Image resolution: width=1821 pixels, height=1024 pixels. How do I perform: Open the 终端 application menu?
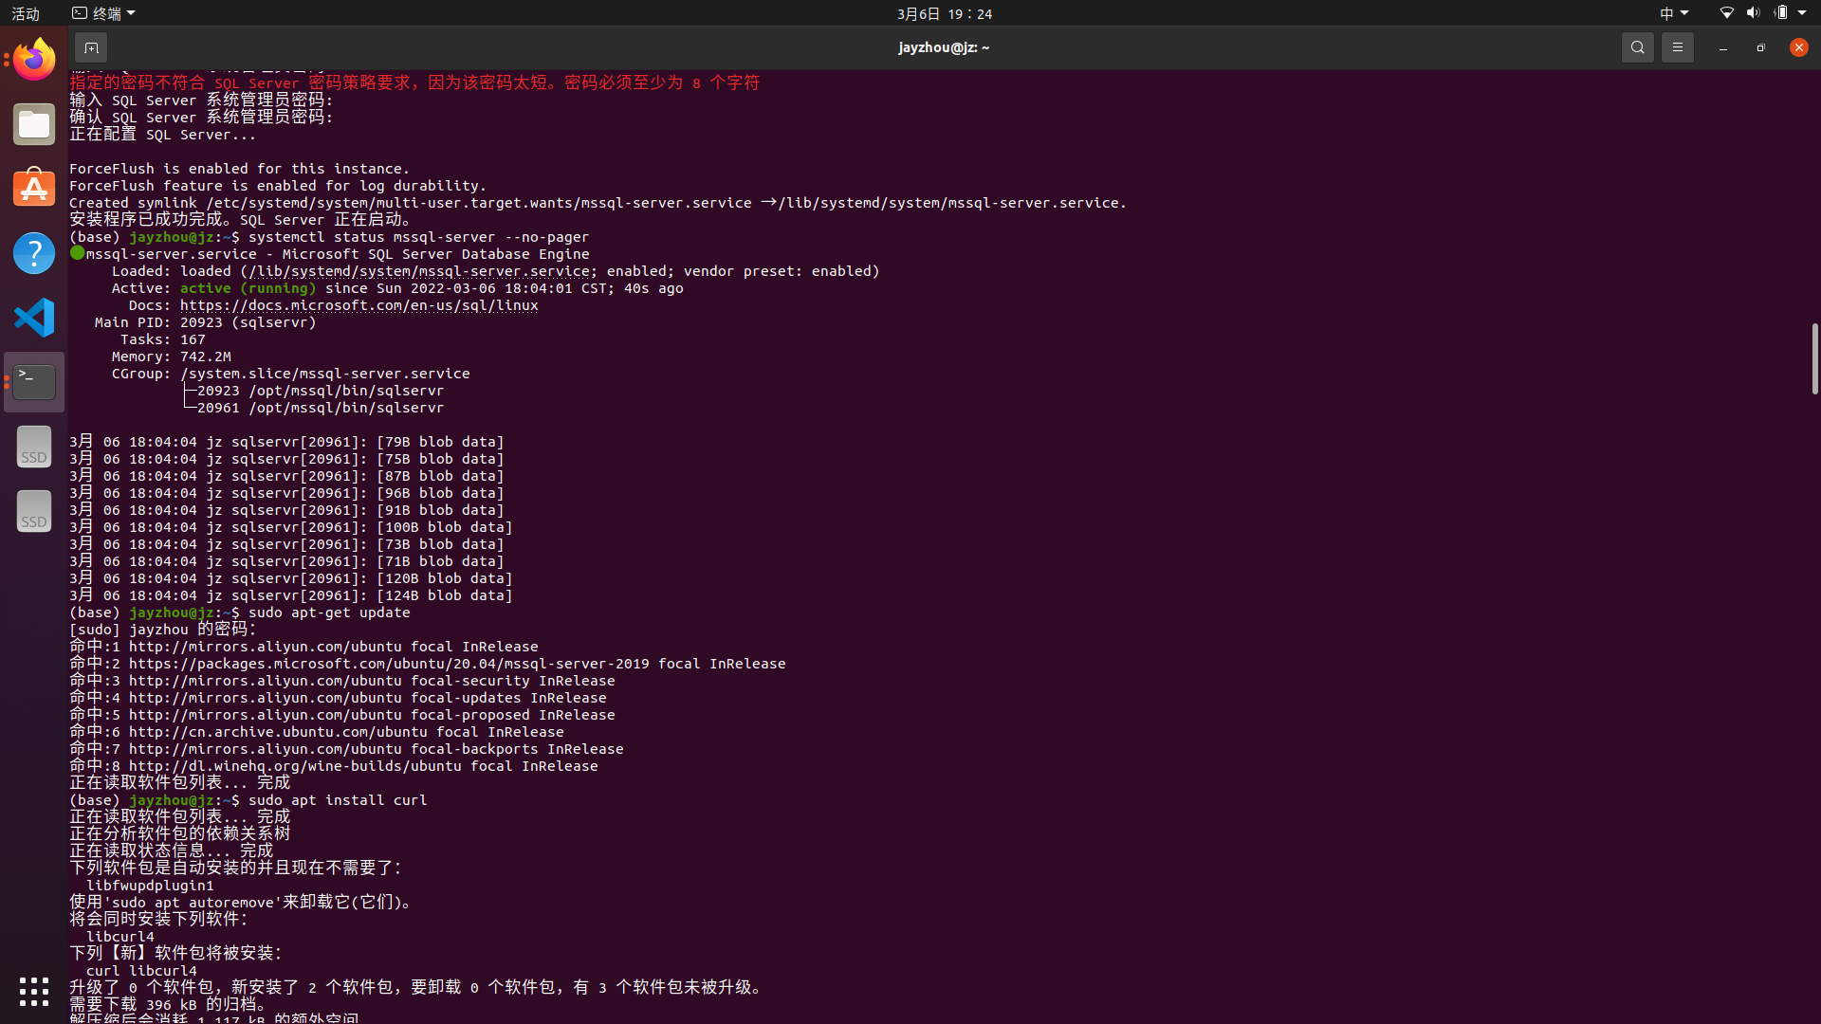tap(102, 12)
